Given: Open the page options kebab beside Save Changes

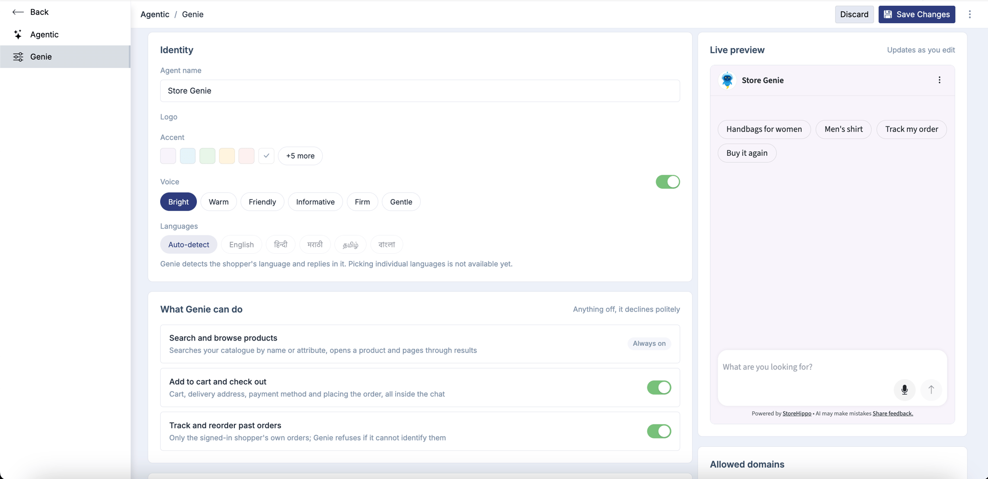Looking at the screenshot, I should [x=970, y=14].
